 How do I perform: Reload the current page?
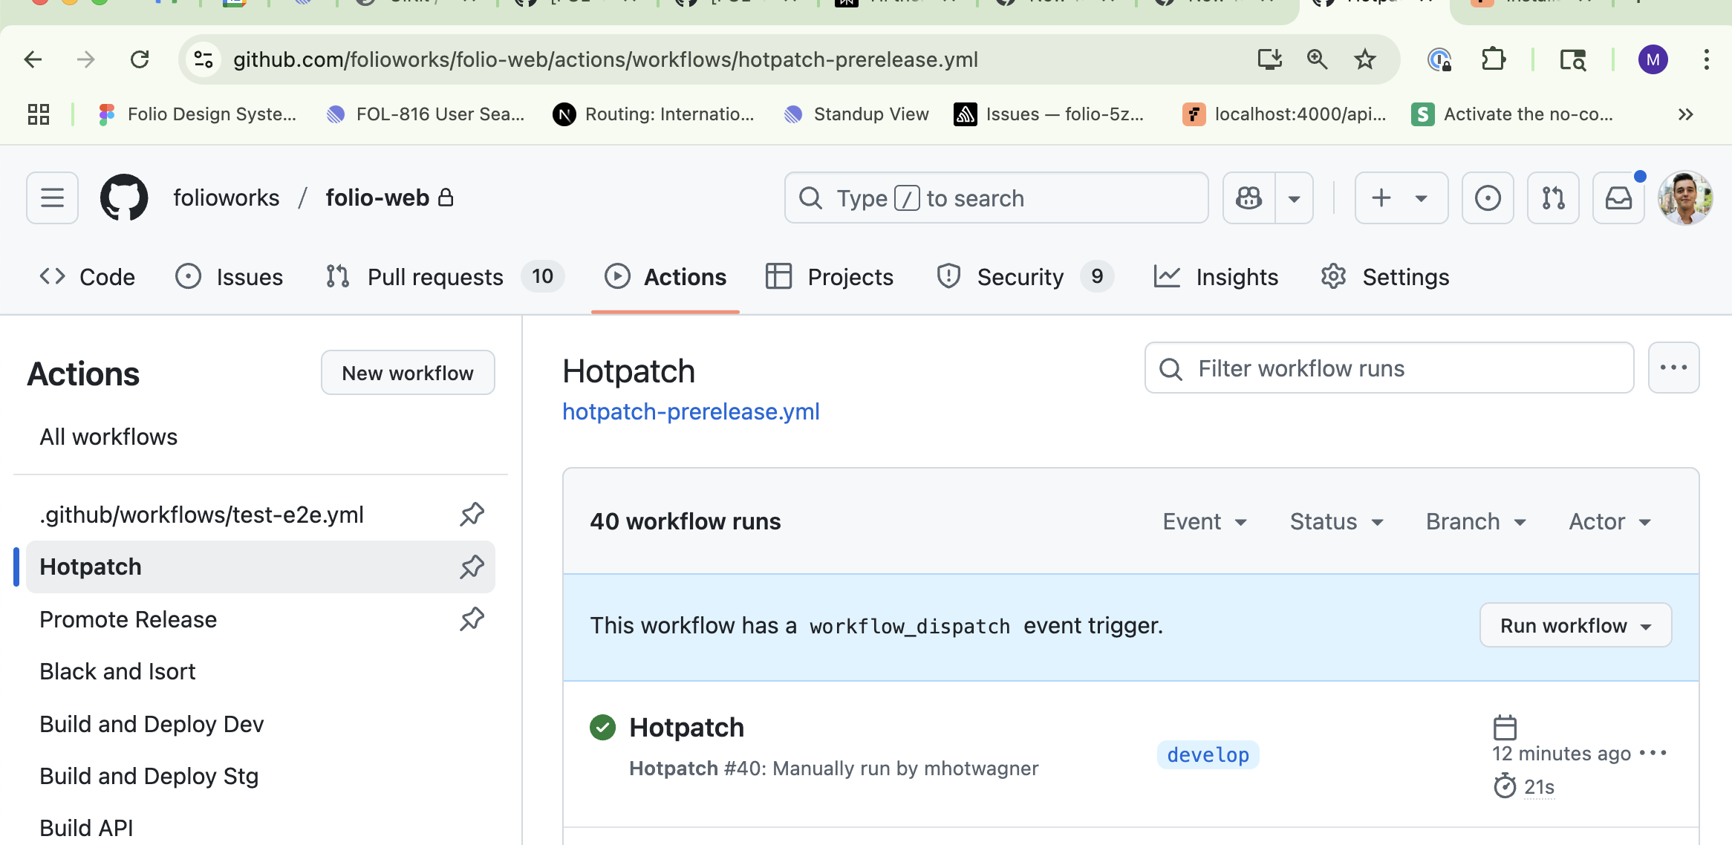tap(140, 59)
